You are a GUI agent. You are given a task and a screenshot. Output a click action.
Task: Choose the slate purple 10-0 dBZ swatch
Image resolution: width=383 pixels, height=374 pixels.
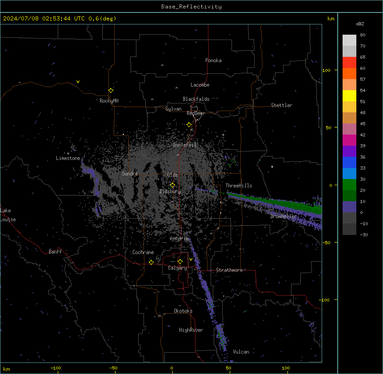pyautogui.click(x=349, y=207)
